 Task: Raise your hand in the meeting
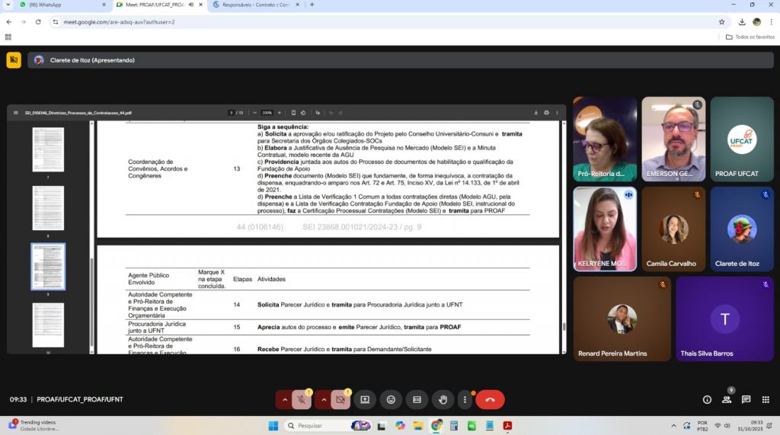pos(443,399)
